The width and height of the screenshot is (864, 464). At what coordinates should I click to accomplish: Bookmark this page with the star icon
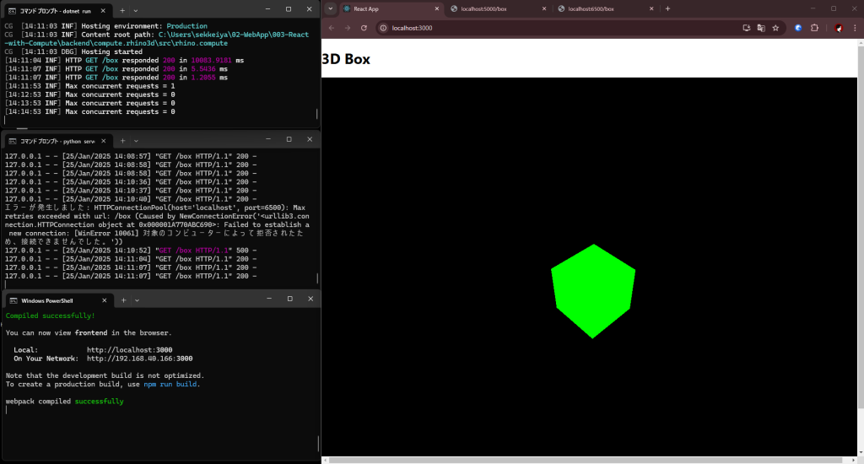tap(776, 28)
